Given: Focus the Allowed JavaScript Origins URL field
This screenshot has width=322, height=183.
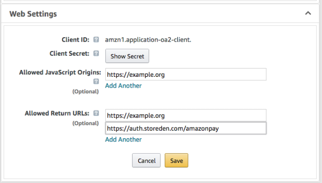Looking at the screenshot, I should [x=186, y=74].
